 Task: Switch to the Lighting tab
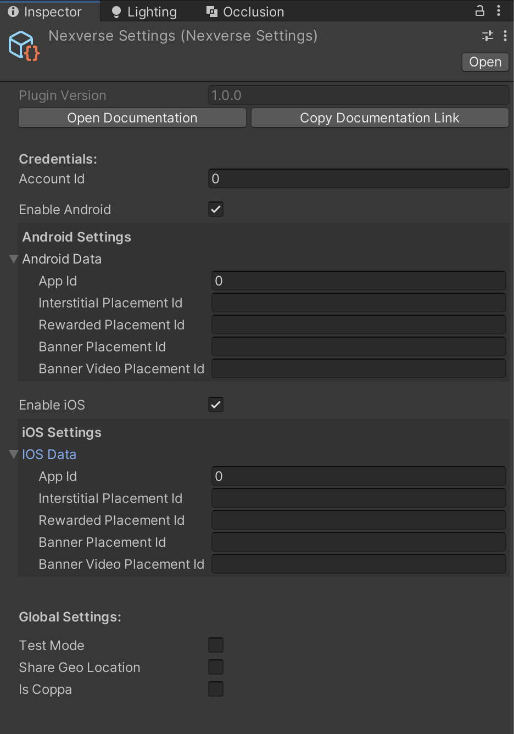[144, 11]
